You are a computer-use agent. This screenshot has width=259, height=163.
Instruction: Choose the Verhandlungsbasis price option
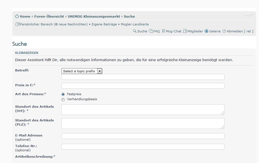63,99
